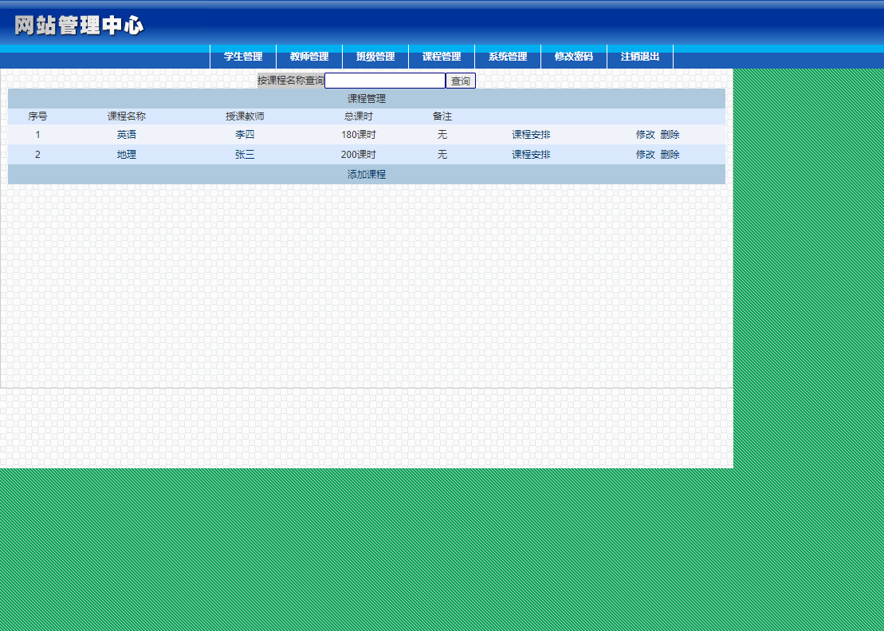Open 课程安排 for the 英语 course

click(531, 135)
